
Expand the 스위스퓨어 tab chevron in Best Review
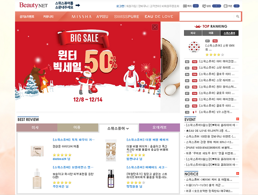pos(128,129)
